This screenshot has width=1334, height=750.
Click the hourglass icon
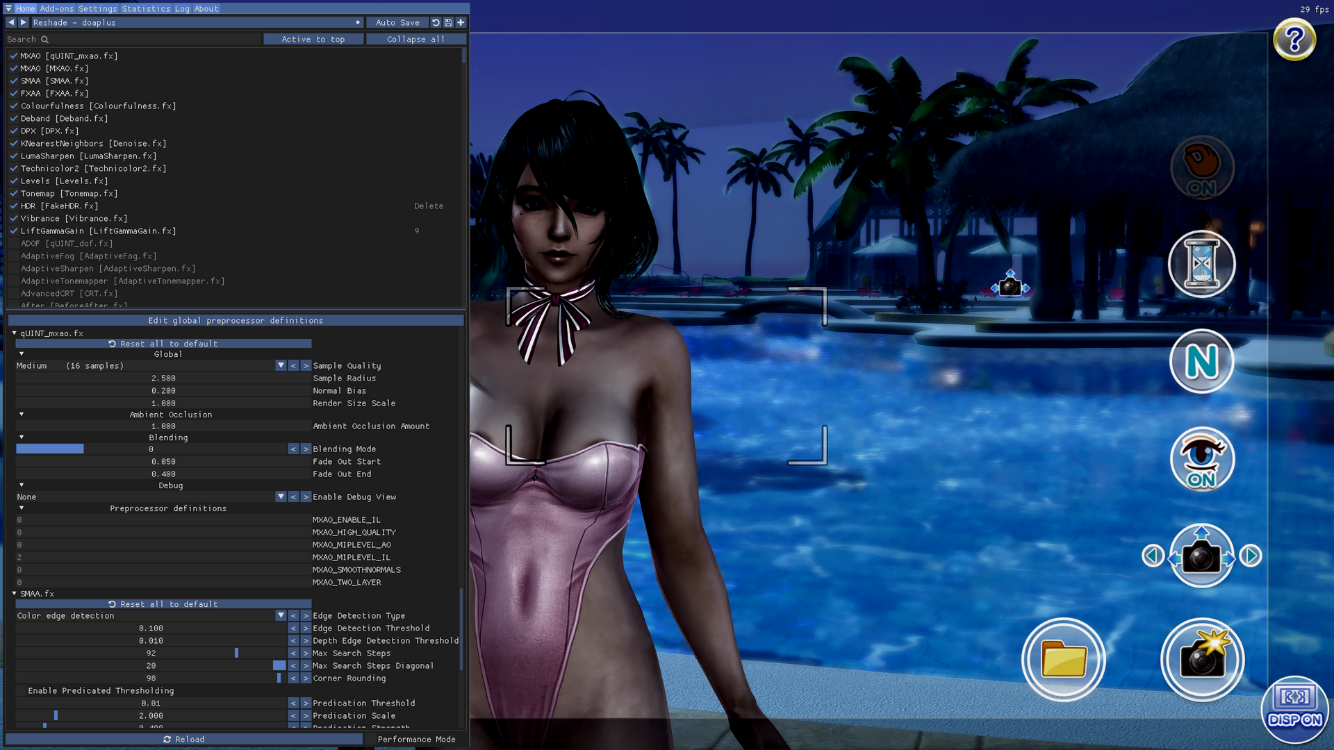pos(1202,264)
